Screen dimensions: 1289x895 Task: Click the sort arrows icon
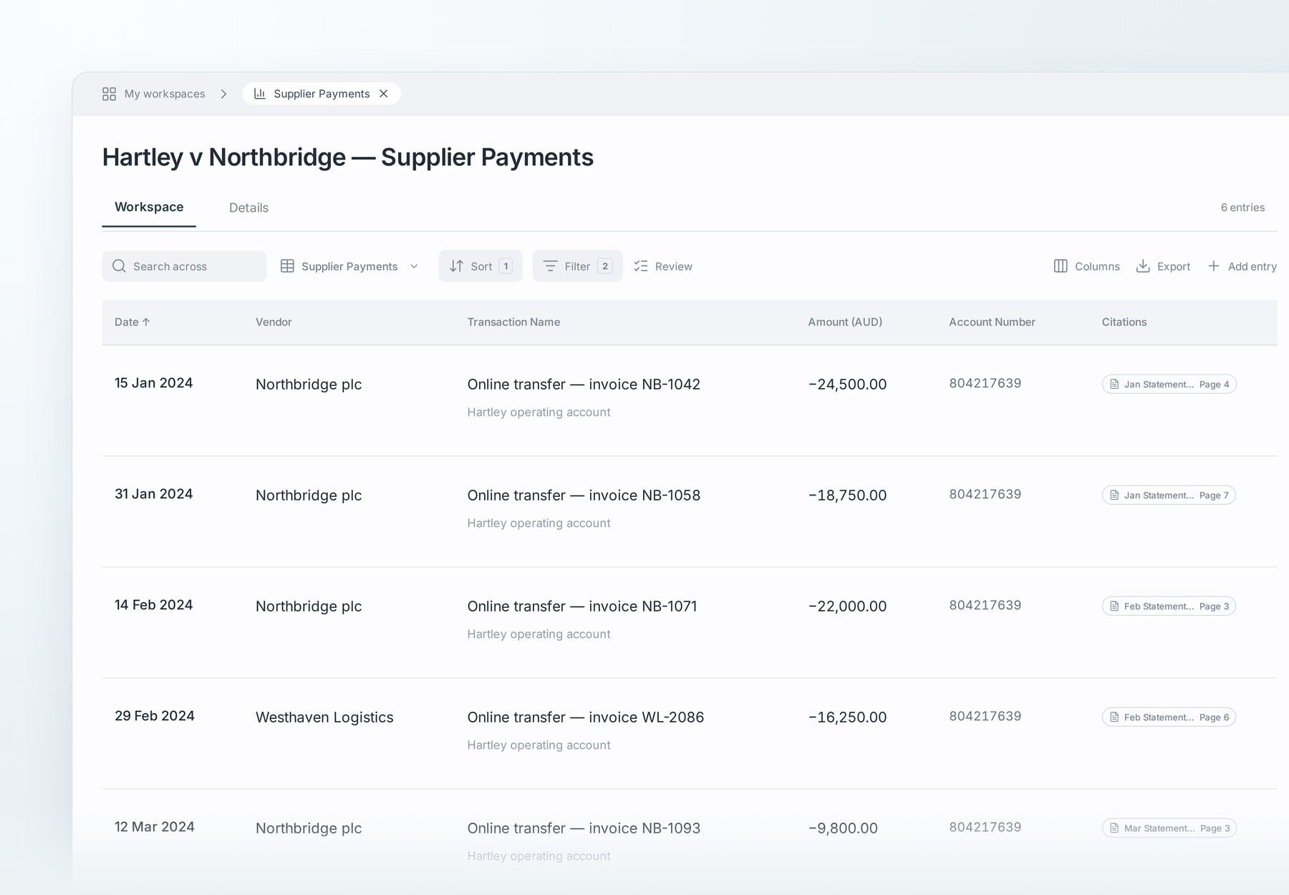click(456, 266)
